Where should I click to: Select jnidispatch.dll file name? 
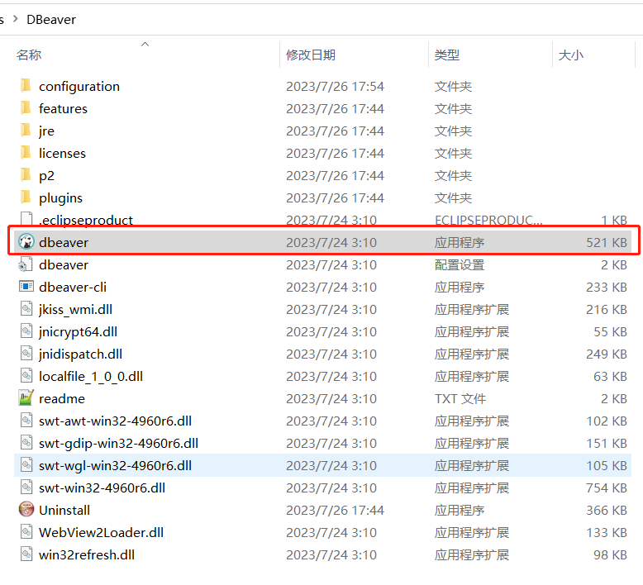click(80, 354)
